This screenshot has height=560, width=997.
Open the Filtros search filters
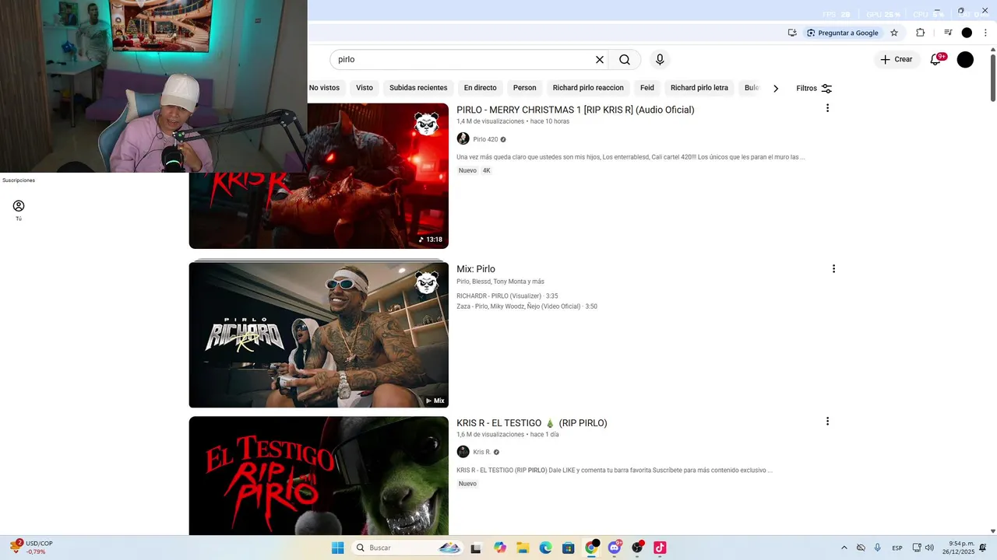(x=814, y=88)
